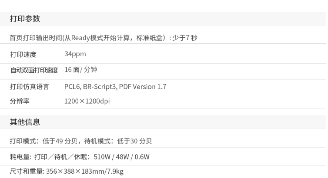Click the PCL6, BR-Script3 emulation text

pos(90,87)
